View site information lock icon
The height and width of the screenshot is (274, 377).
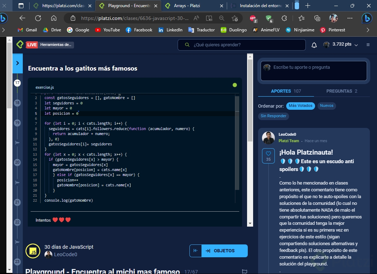point(73,18)
